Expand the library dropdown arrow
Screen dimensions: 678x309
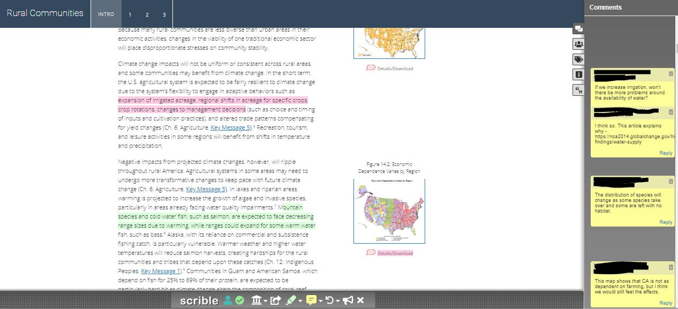click(265, 300)
